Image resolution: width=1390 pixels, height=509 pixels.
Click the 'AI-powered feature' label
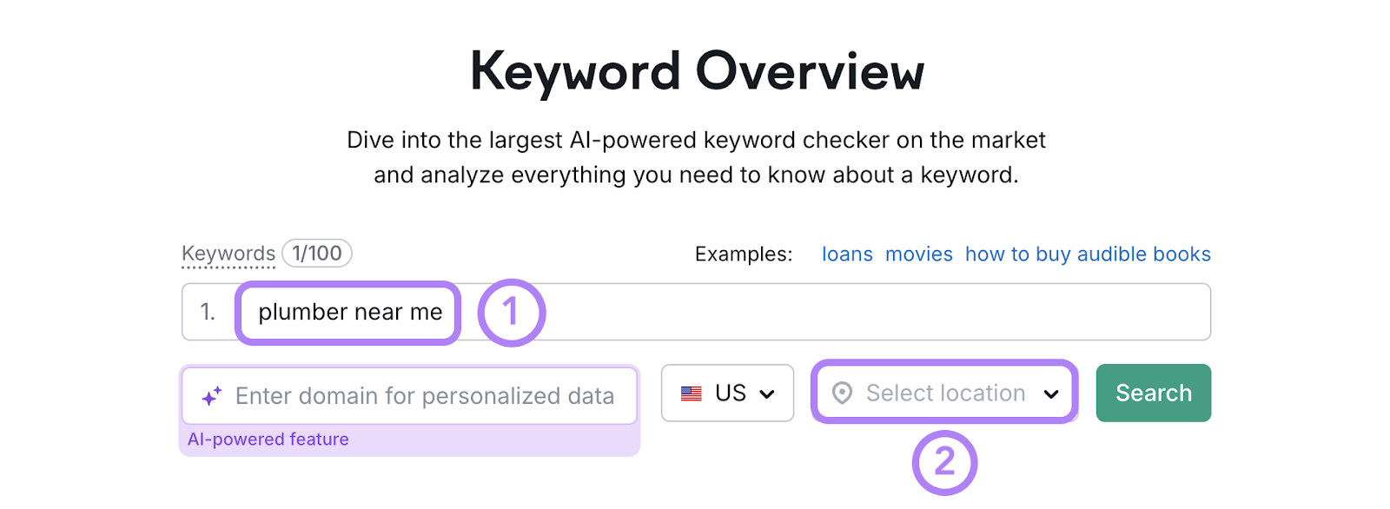click(268, 439)
